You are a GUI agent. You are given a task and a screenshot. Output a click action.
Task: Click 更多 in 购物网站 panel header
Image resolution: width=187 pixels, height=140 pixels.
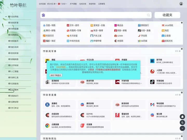(x=178, y=138)
